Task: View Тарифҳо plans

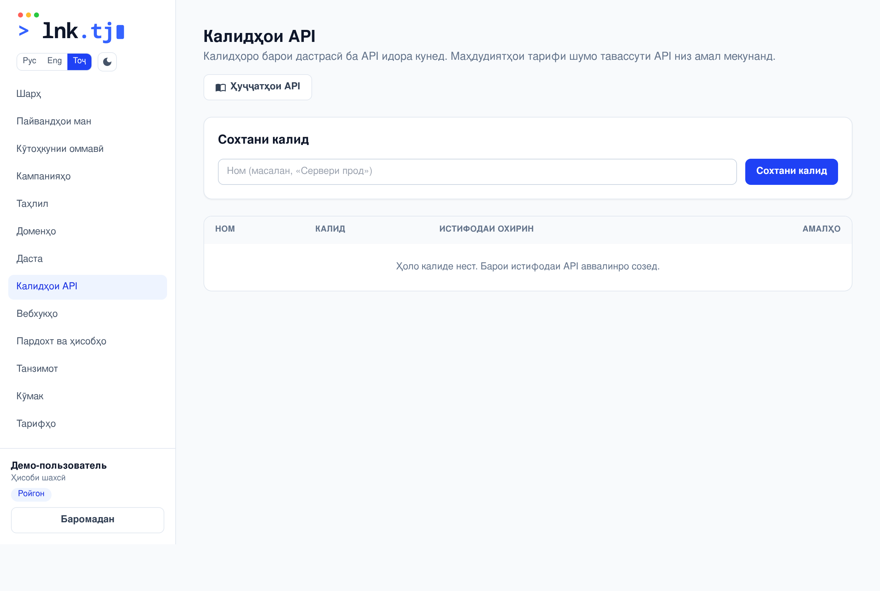Action: [x=87, y=424]
